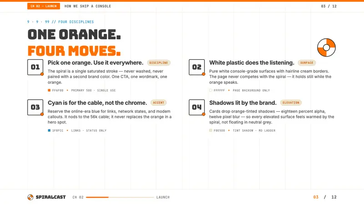Screen dimensions: 364x205
Task: Click the heading 'Pick one orange. Use it everywhere.'
Action: (96, 63)
